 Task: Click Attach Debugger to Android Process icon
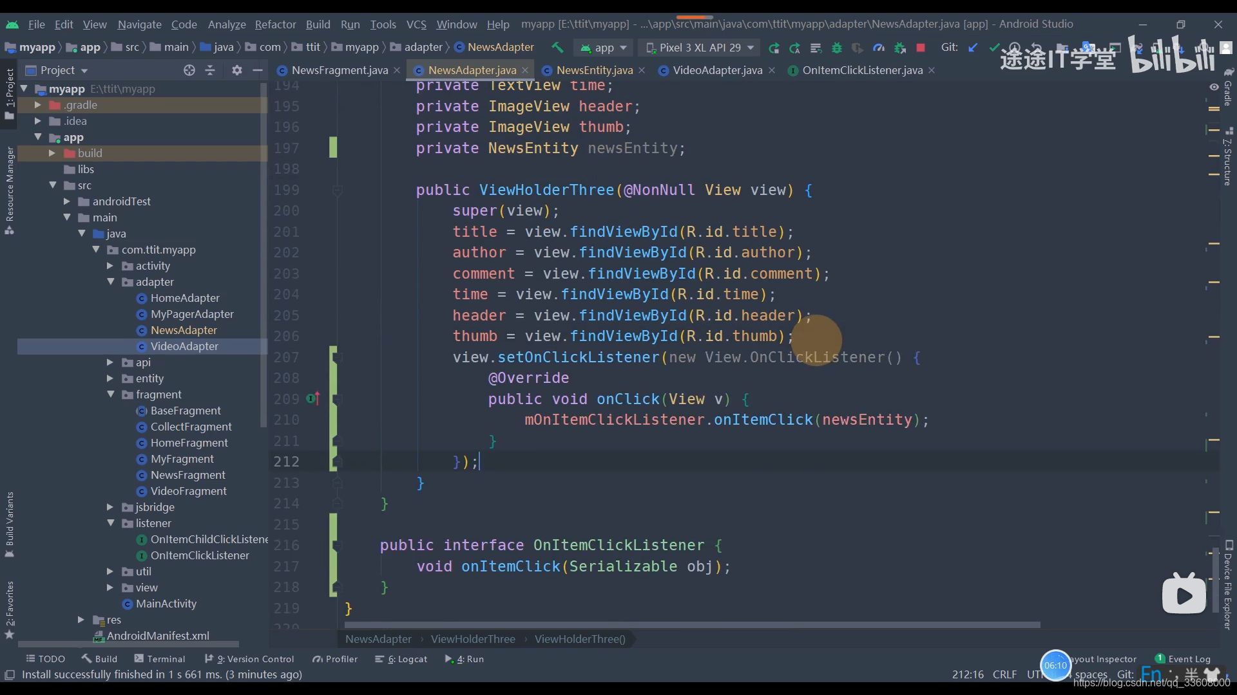(x=900, y=48)
